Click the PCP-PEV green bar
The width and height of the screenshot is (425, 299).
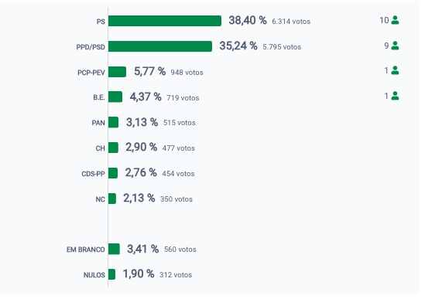click(117, 72)
